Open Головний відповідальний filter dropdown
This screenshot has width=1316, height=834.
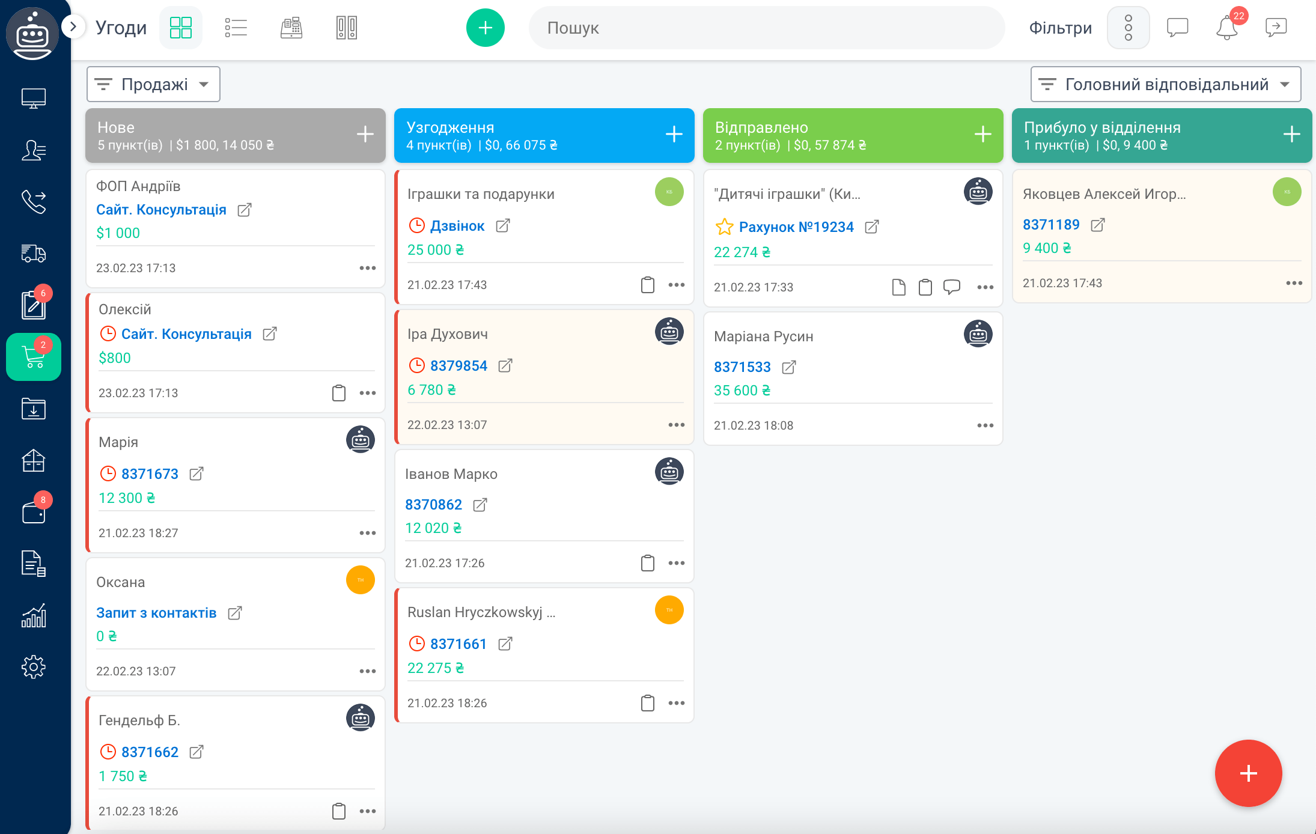point(1165,85)
